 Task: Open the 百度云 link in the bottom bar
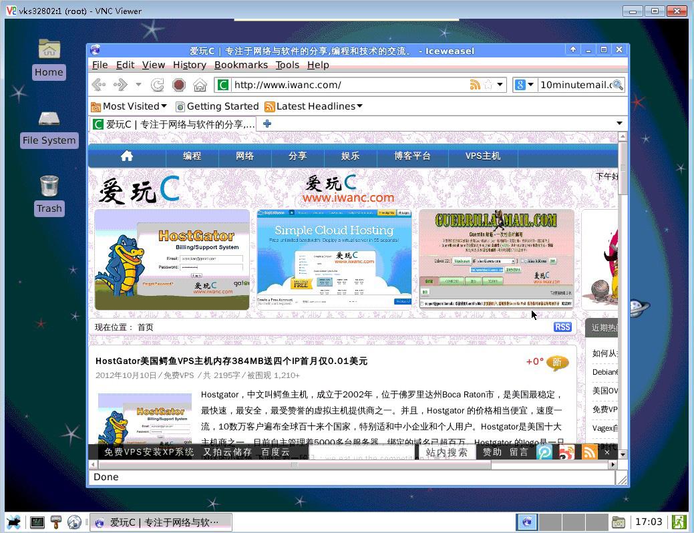point(275,452)
